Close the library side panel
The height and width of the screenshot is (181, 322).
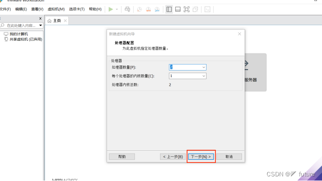(40, 19)
